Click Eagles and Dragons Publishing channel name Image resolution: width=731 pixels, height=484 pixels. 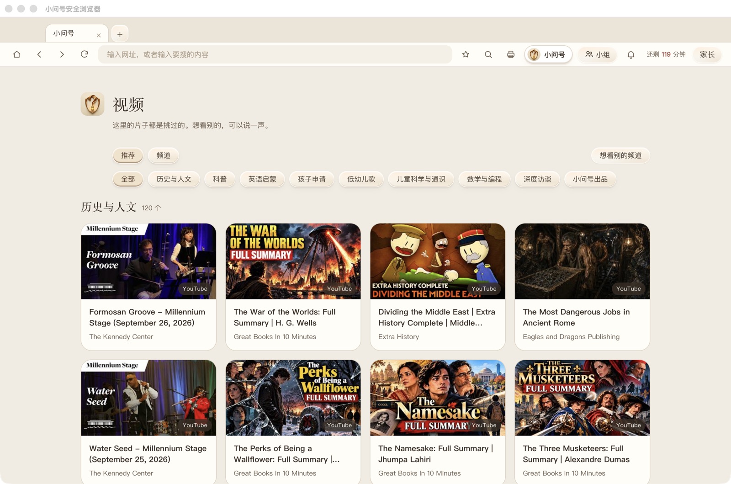coord(571,337)
